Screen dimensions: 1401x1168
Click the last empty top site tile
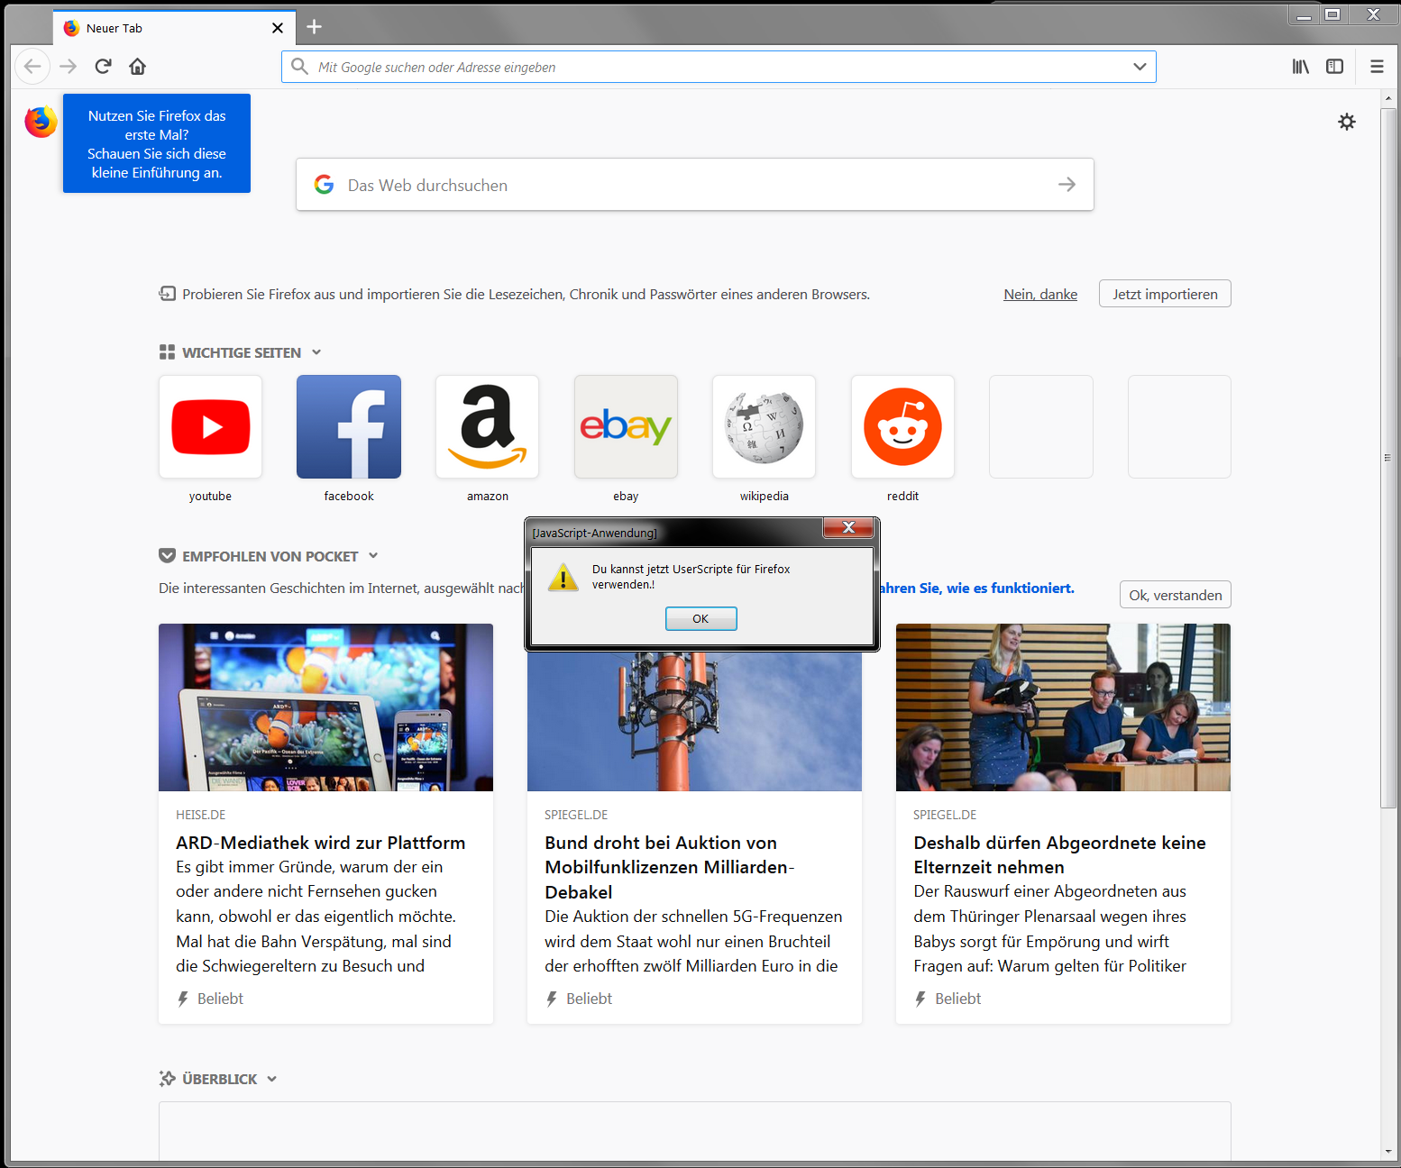pos(1179,426)
